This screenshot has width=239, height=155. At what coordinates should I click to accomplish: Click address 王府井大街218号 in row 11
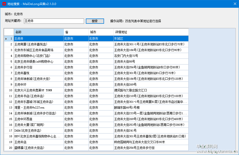click(x=151, y=96)
